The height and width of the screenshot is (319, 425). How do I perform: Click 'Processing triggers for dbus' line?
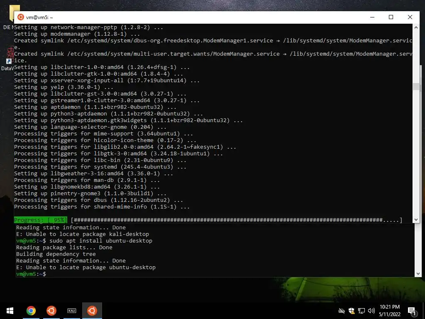pos(98,200)
